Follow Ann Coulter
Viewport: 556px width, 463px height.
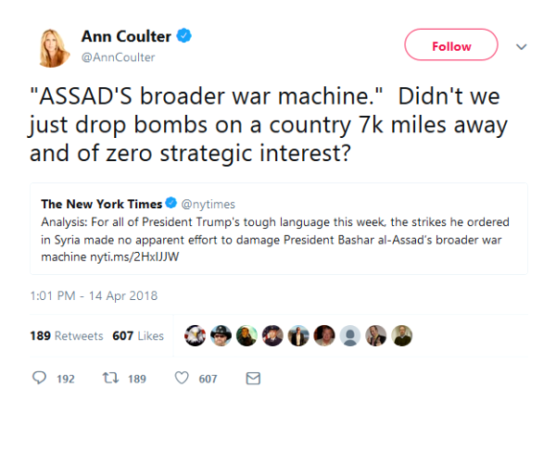click(450, 45)
